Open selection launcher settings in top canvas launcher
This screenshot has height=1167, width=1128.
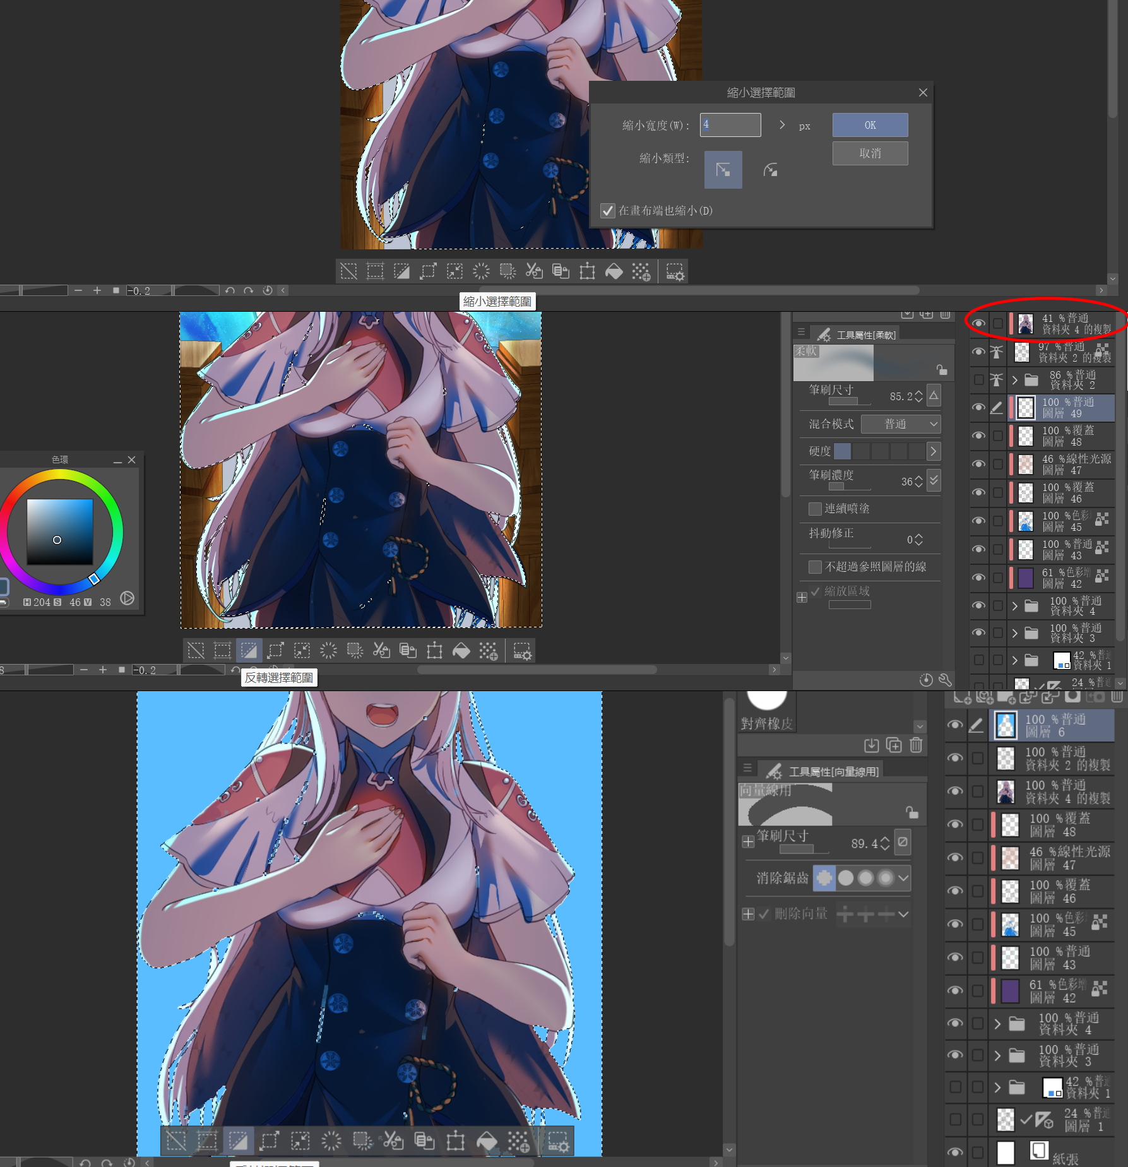[x=674, y=271]
